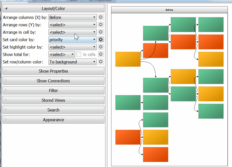Click gear icon beside Arrange columns dropdown
Viewport: 232px width, 167px height.
[101, 17]
